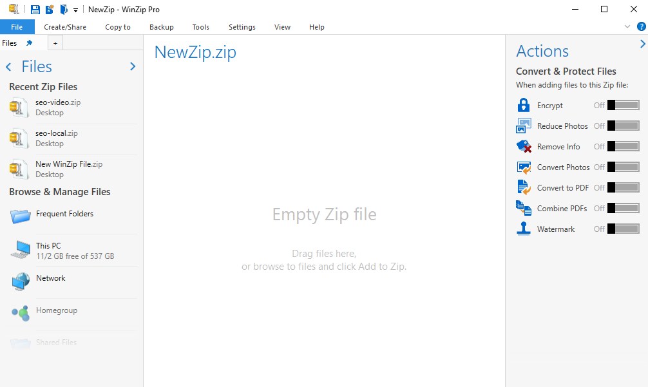648x387 pixels.
Task: Click the WinZip application icon in title bar
Action: 14,9
